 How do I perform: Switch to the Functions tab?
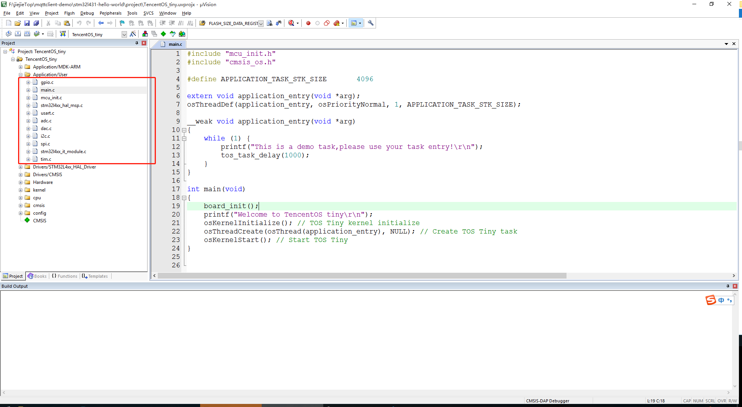click(x=65, y=276)
